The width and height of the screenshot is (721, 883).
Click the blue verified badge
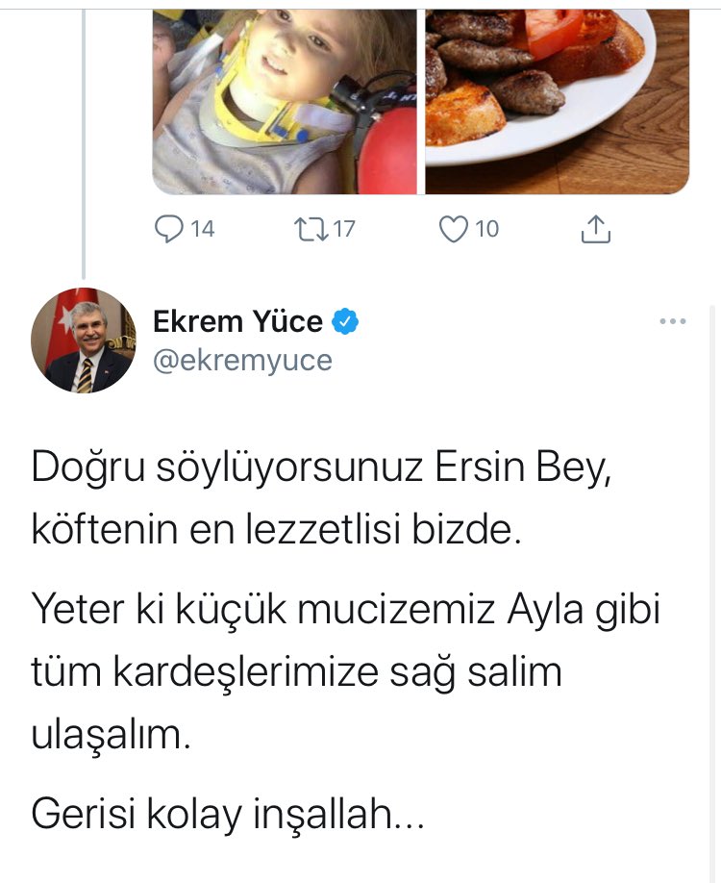click(x=345, y=321)
